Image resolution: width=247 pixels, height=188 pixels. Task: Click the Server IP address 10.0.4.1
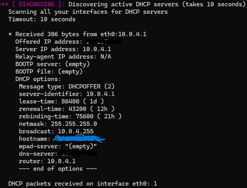click(x=97, y=49)
